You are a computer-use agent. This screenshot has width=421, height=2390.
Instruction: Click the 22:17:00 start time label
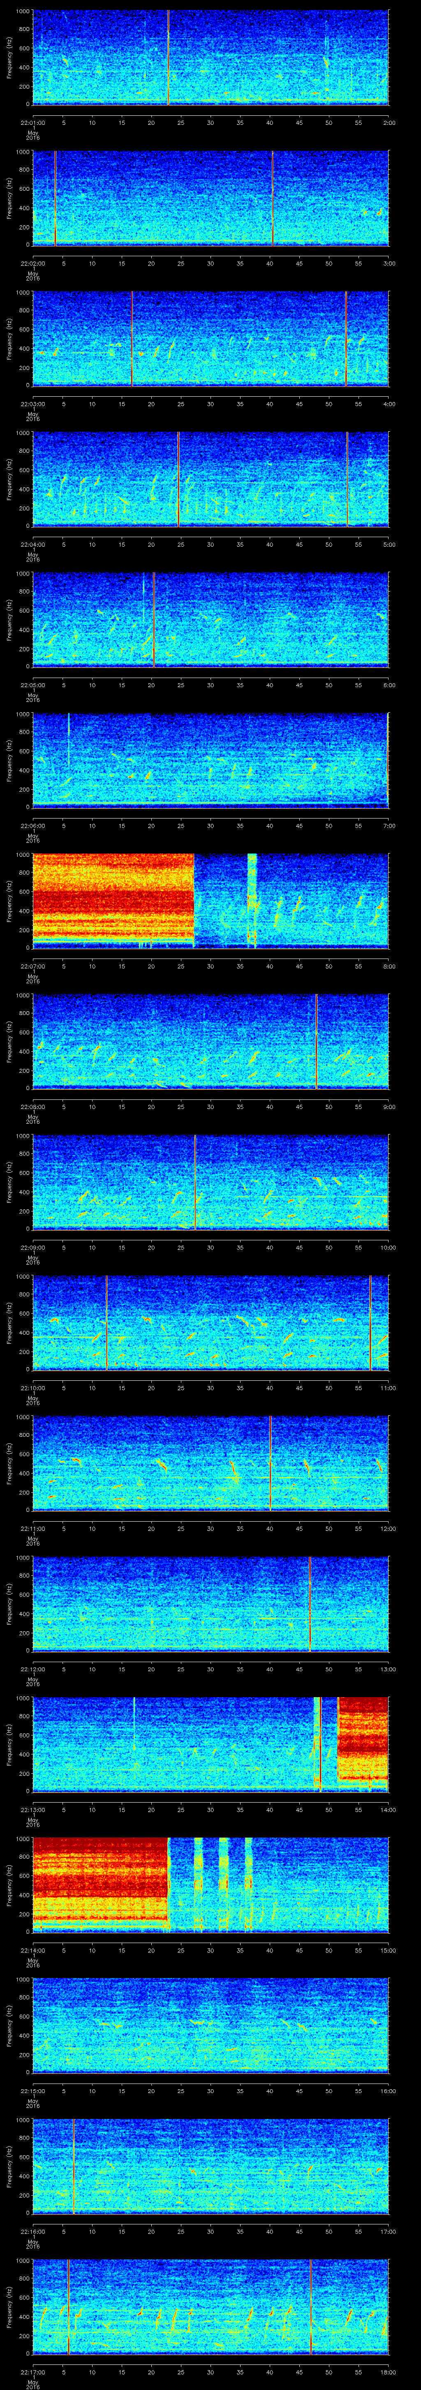32,2371
